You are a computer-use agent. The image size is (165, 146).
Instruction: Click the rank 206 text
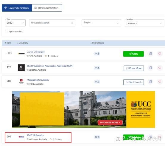coord(9,136)
